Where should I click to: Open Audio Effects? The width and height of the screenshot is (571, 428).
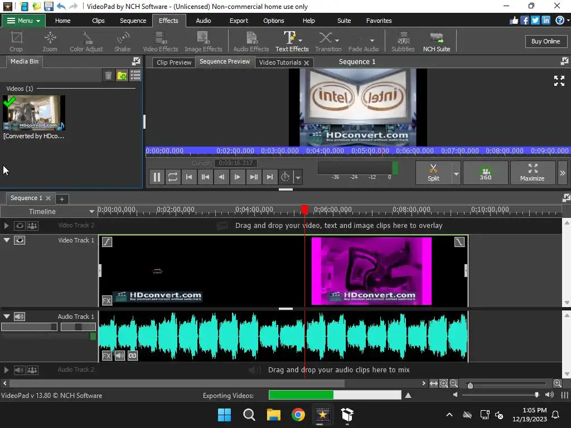pos(251,41)
